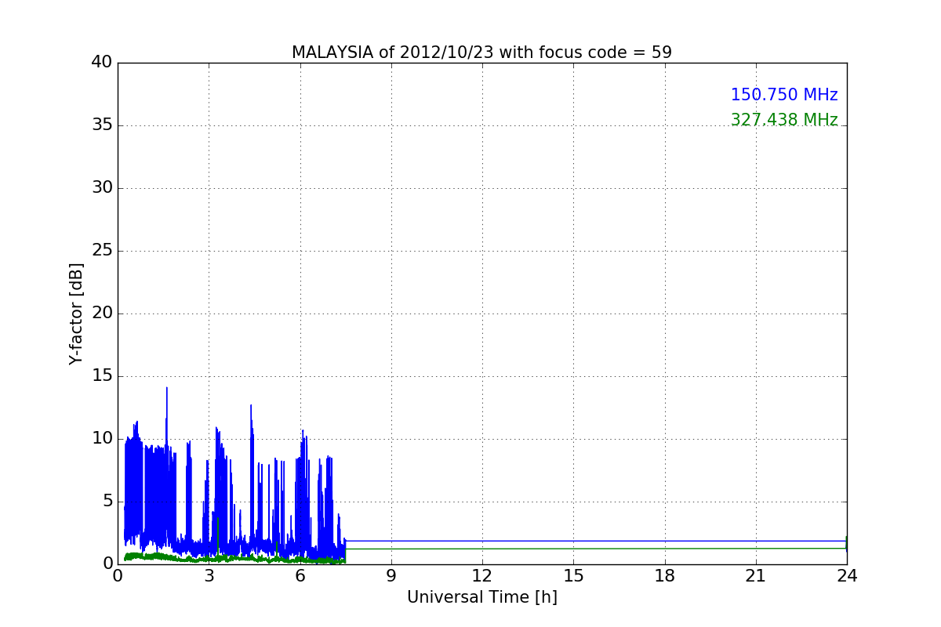
Task: Click the Y-factor [dB] axis label
Action: click(x=76, y=313)
